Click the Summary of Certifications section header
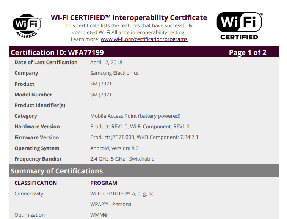287x219 pixels. click(57, 171)
